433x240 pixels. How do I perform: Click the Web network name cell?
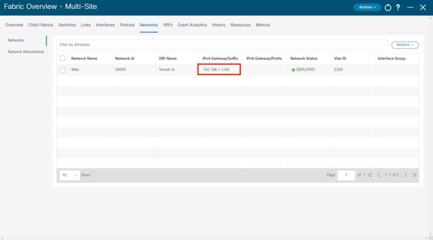pyautogui.click(x=75, y=70)
